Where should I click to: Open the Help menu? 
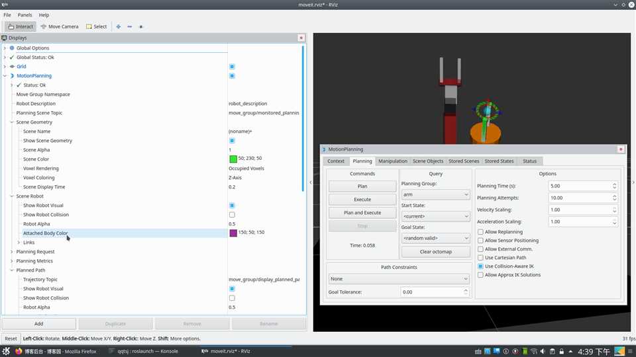click(x=44, y=15)
